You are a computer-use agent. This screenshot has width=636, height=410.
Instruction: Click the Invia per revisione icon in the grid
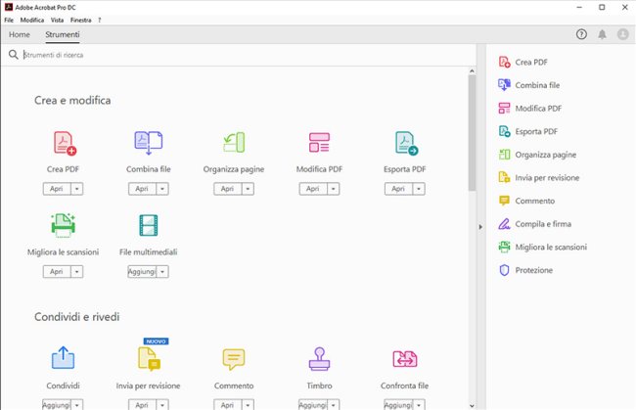tap(149, 358)
